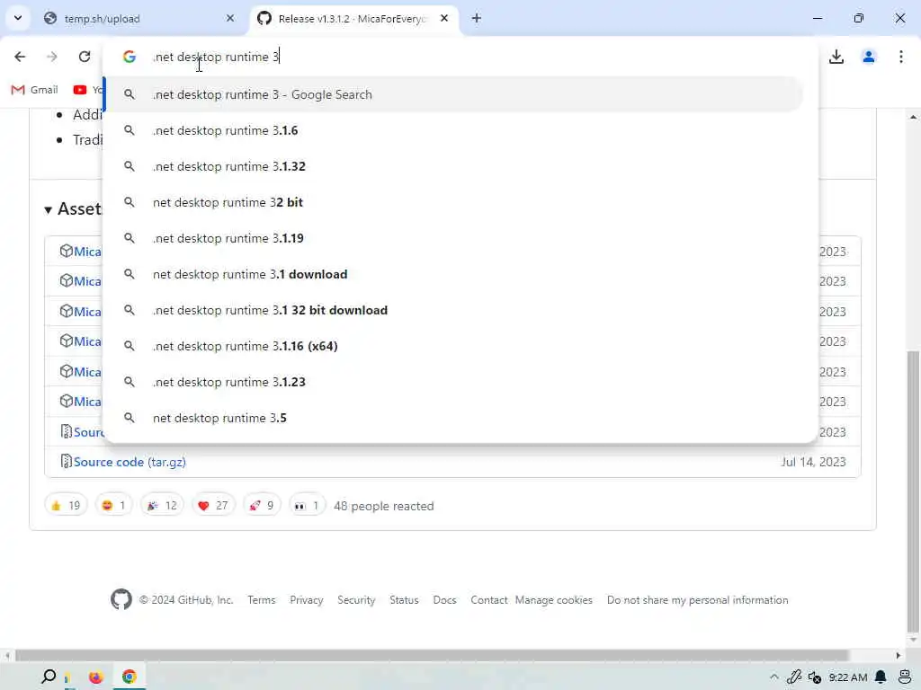Toggle the hooray reaction (12)
921x690 pixels.
tap(162, 505)
